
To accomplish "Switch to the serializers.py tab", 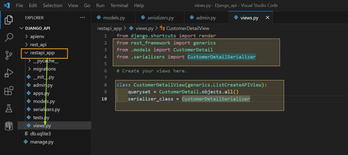I will coord(160,18).
